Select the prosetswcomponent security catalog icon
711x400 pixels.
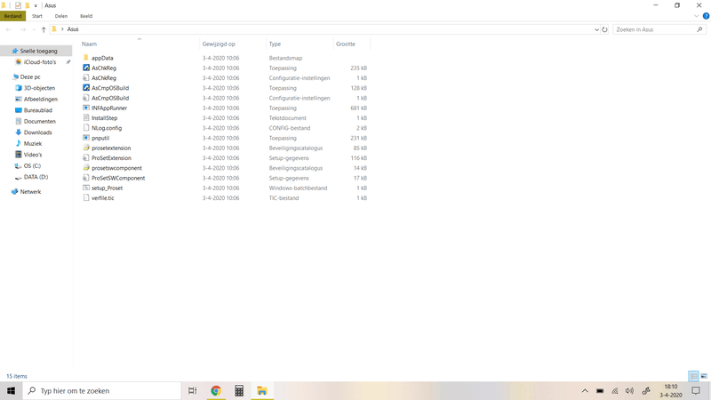pos(85,167)
